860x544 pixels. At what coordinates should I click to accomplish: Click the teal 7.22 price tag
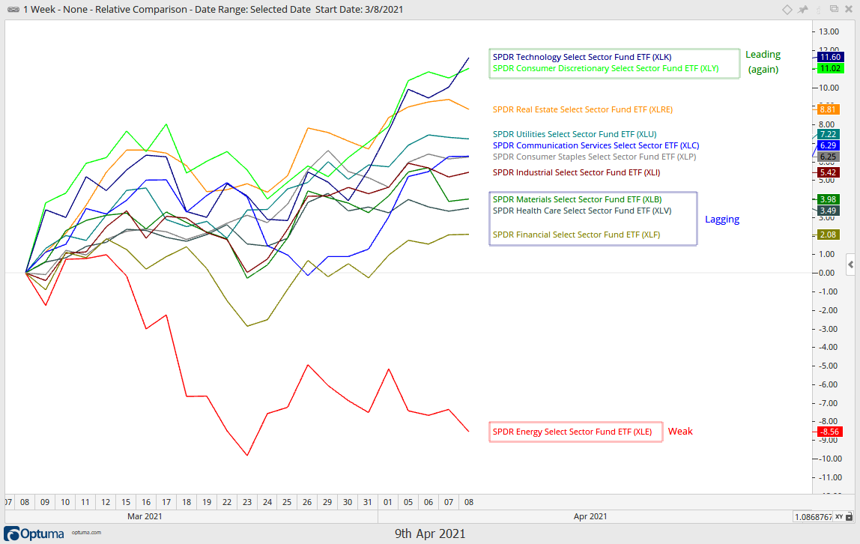829,134
